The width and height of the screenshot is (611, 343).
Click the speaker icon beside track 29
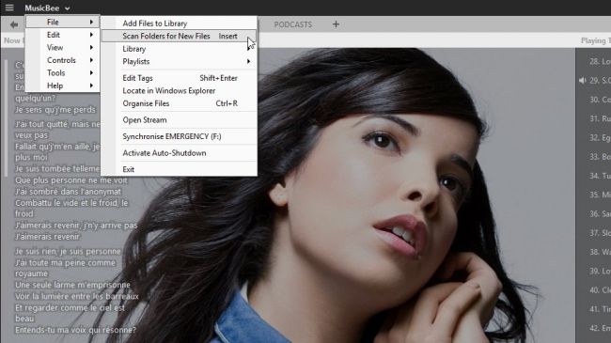coord(583,80)
